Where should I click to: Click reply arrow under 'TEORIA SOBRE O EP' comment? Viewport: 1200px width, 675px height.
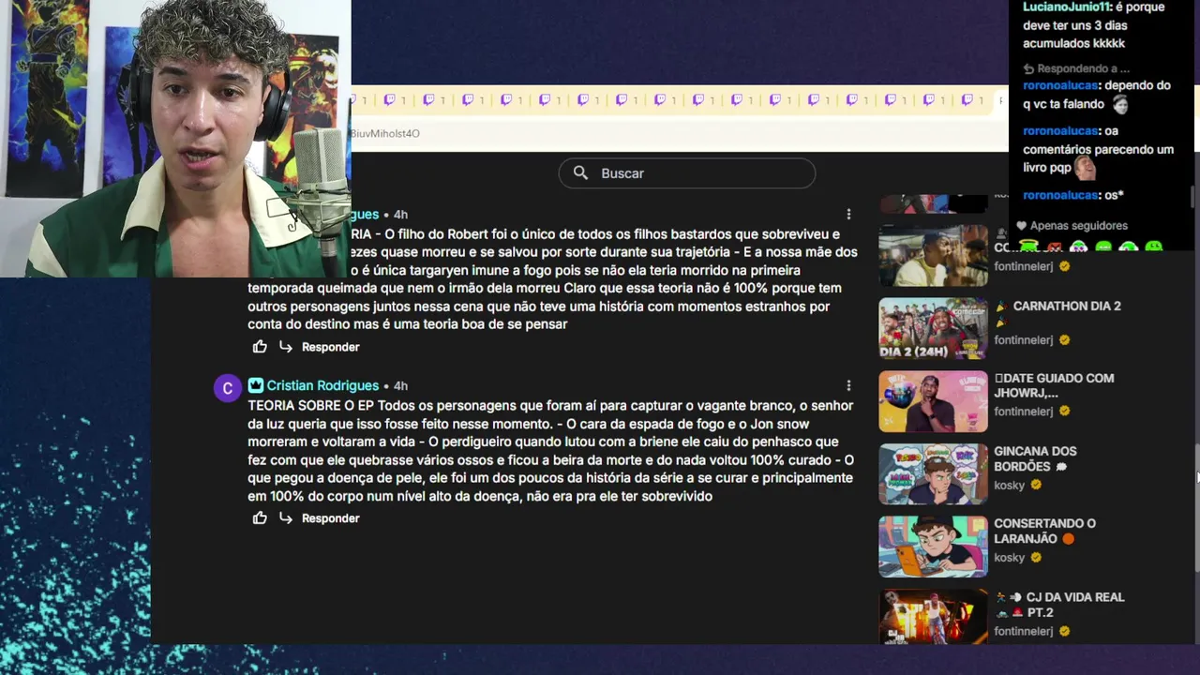[286, 518]
